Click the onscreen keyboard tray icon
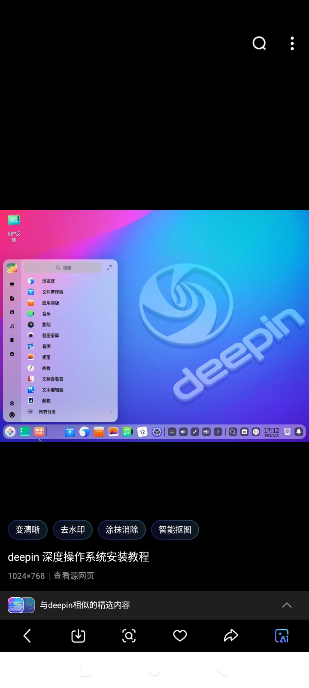This screenshot has height=688, width=309. [x=172, y=432]
